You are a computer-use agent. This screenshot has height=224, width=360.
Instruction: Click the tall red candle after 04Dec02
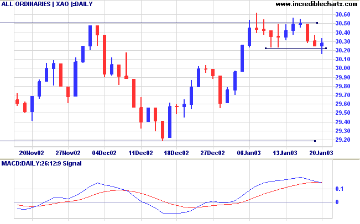pyautogui.click(x=105, y=56)
